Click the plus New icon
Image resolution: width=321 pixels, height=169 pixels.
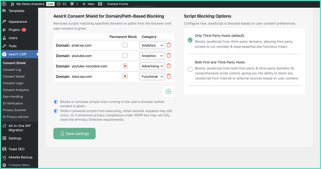84,4
